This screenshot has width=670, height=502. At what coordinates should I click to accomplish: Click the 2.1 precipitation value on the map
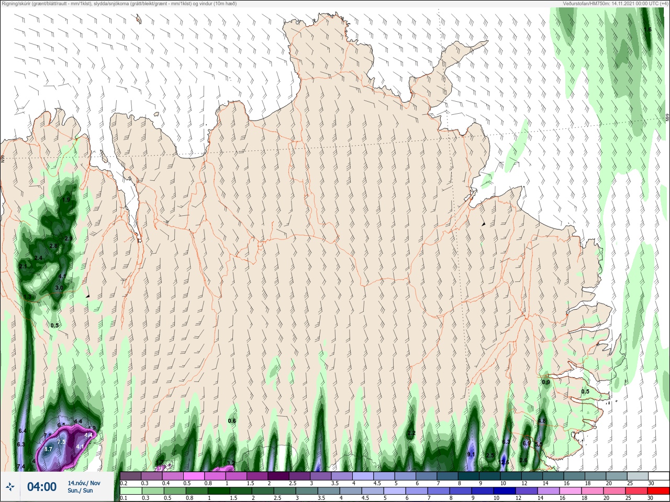[23, 267]
